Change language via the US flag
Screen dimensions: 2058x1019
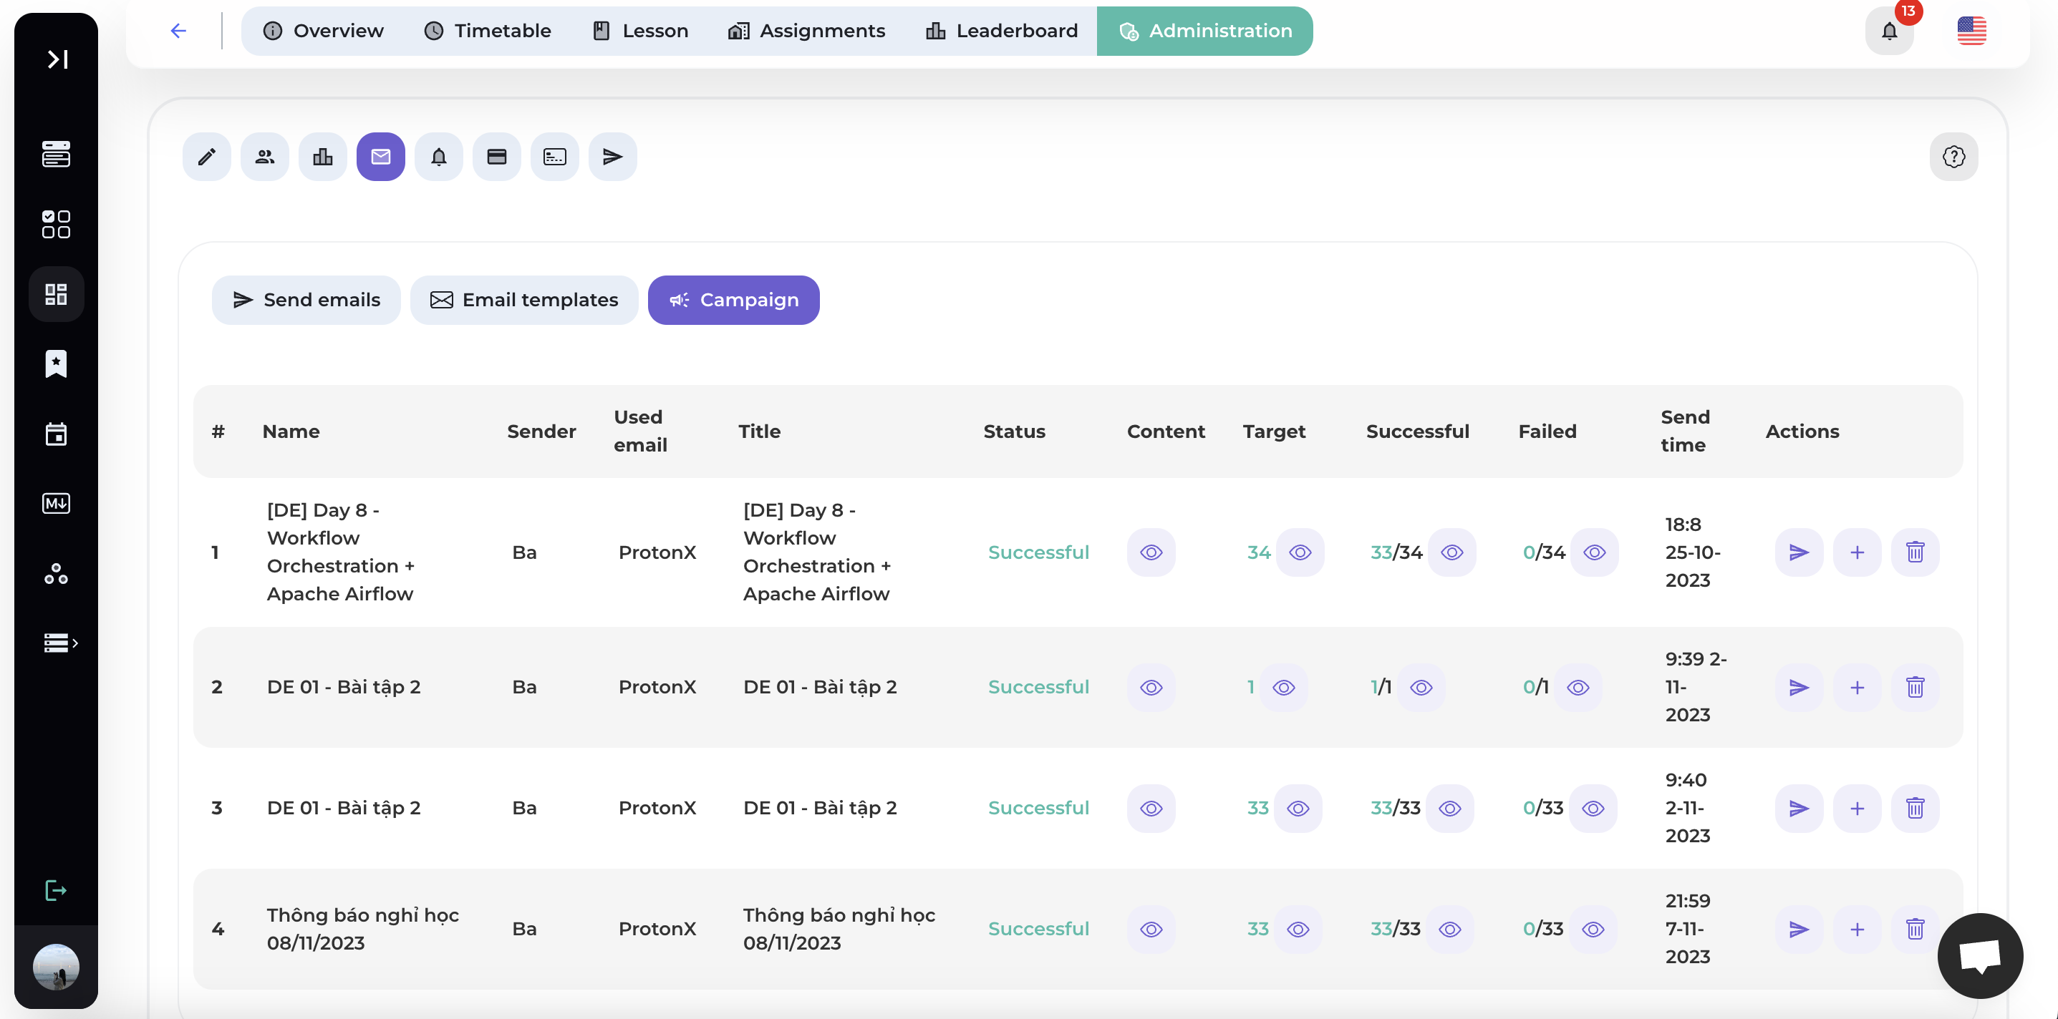(1971, 31)
